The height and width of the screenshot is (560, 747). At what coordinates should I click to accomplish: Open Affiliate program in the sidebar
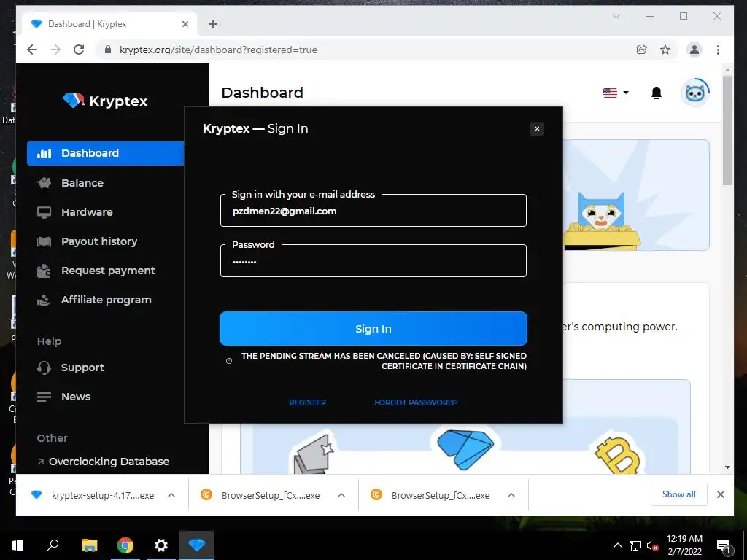pos(94,300)
